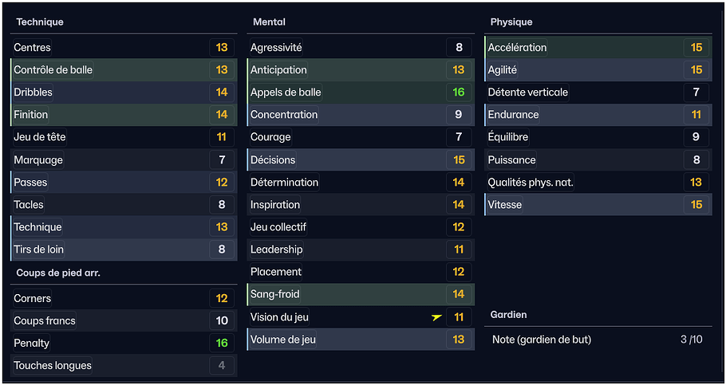Image resolution: width=726 pixels, height=385 pixels.
Task: Click the Détente verticale label
Action: click(x=528, y=92)
